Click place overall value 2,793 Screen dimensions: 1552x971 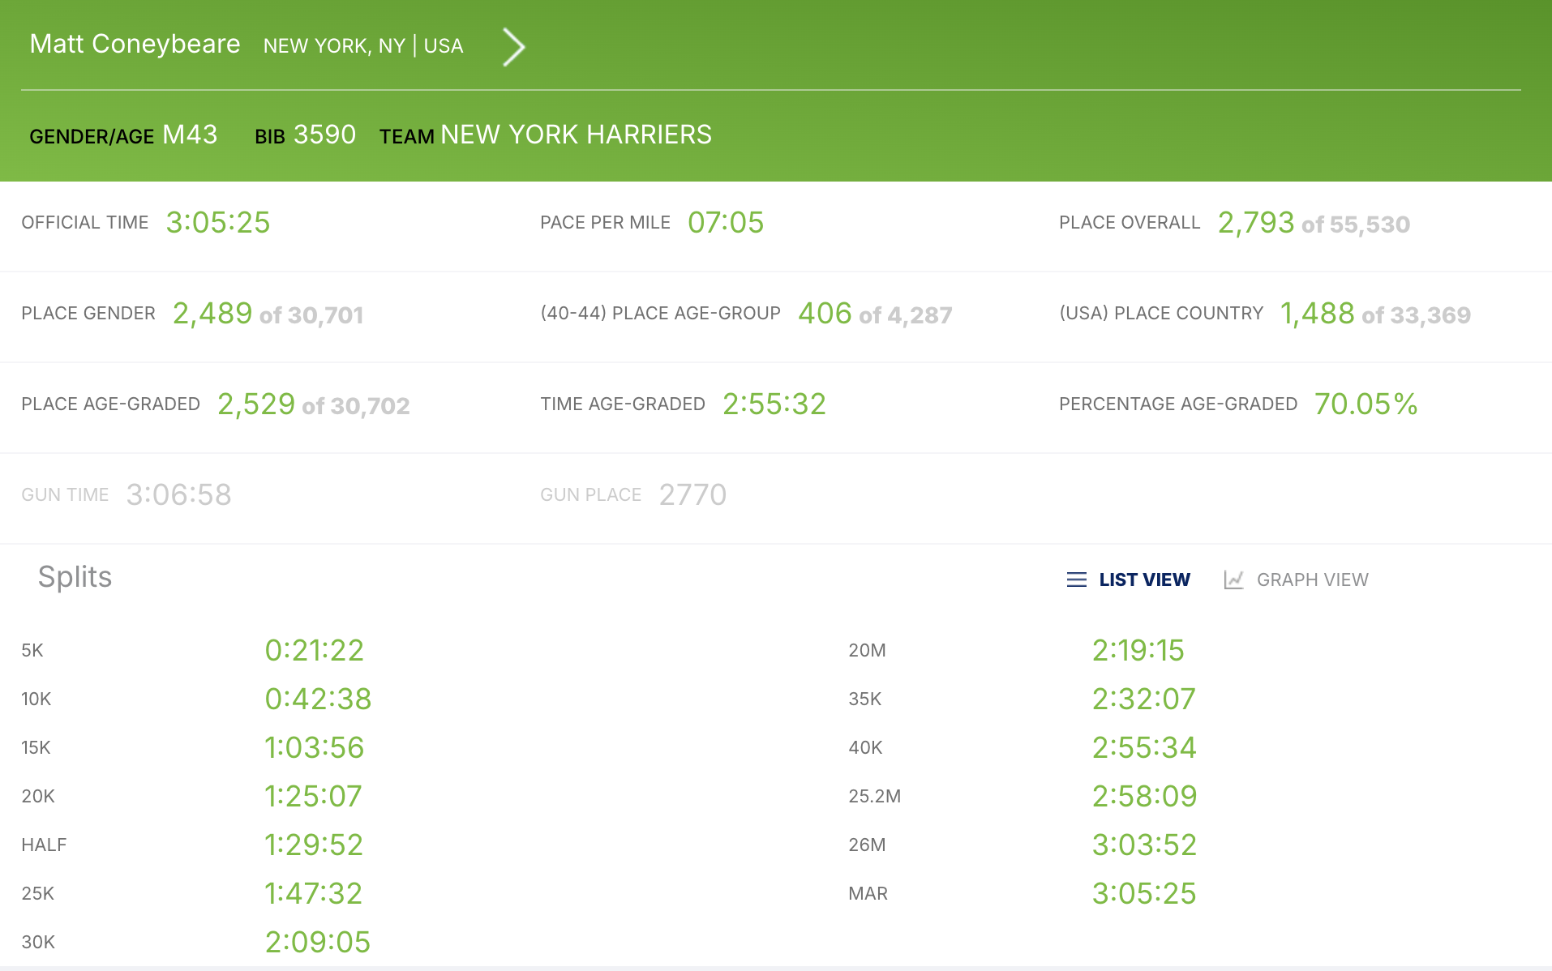(1256, 222)
